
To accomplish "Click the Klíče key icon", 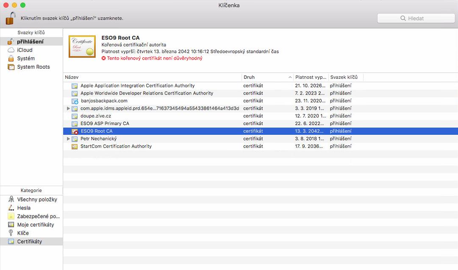I will [x=11, y=233].
